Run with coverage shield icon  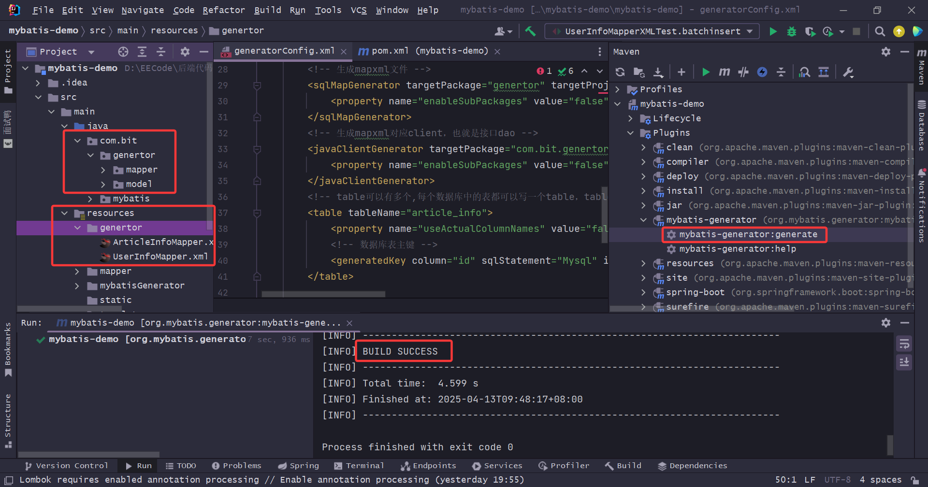(810, 31)
